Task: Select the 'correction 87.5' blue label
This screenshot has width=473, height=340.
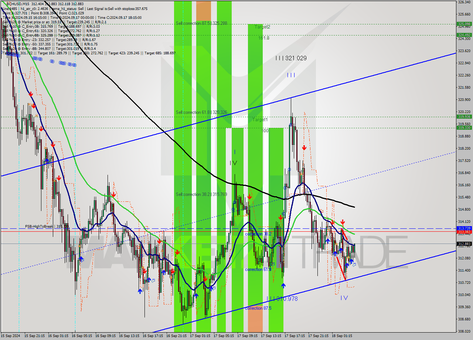Action: click(258, 308)
